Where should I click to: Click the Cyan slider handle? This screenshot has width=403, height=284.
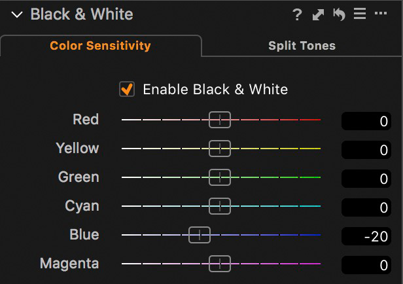click(220, 206)
